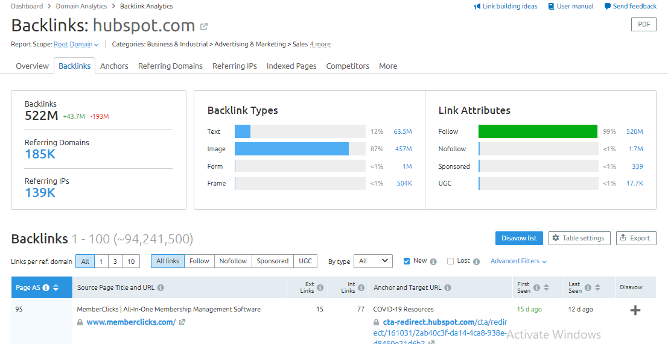Filter by UGC links
Screen dimensions: 668x344
click(305, 261)
